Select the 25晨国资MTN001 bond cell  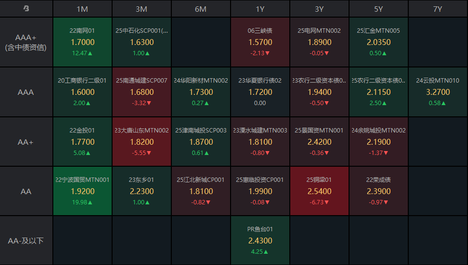pos(319,142)
